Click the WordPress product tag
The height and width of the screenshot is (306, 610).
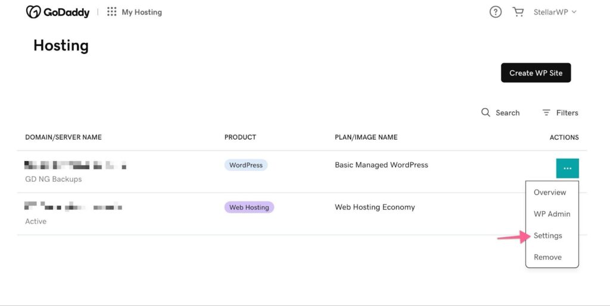click(x=246, y=165)
